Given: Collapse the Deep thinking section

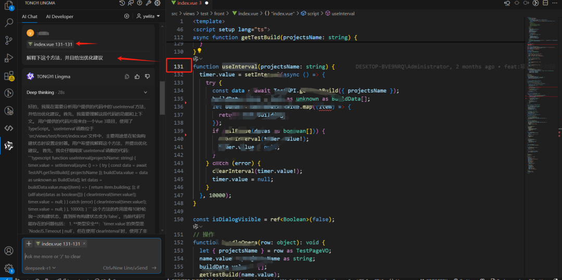Looking at the screenshot, I should point(146,92).
